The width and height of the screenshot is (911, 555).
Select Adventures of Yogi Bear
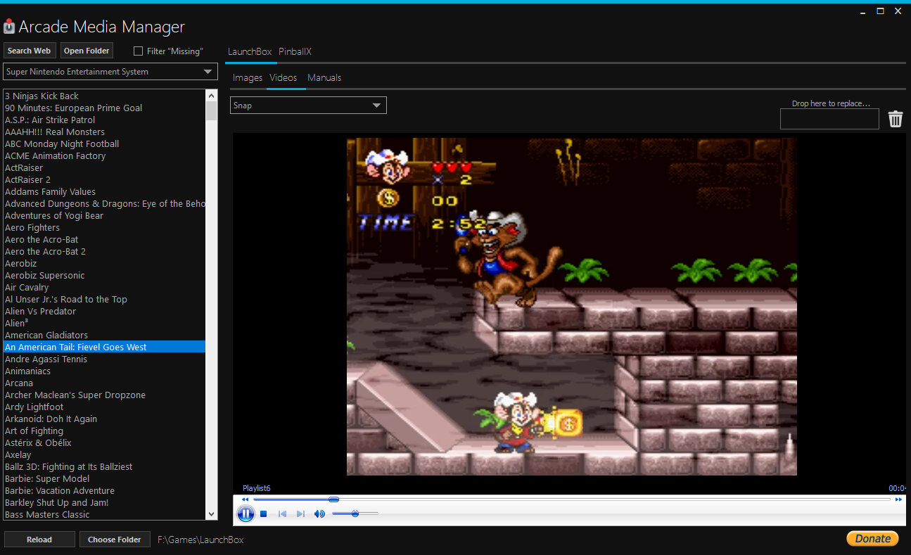coord(105,215)
